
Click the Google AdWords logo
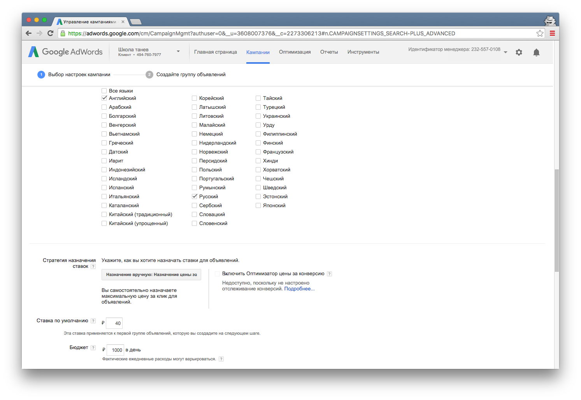pos(65,52)
